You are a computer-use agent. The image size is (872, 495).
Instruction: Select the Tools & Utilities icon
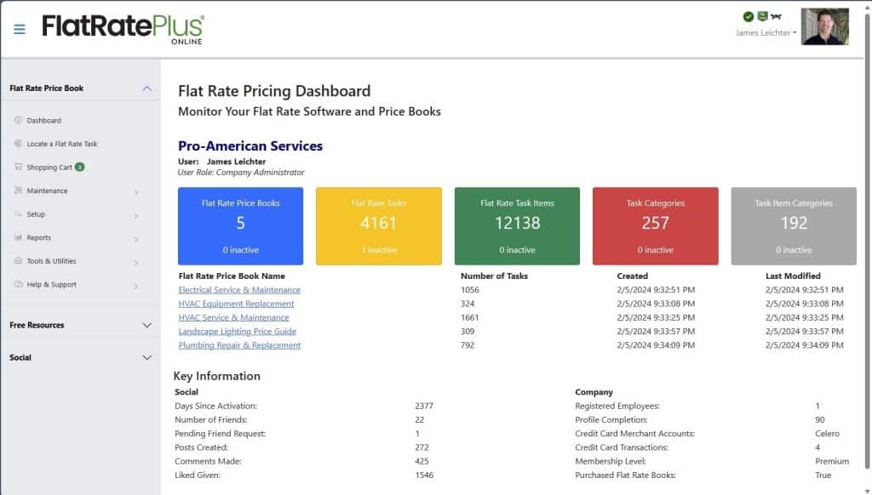pyautogui.click(x=17, y=260)
